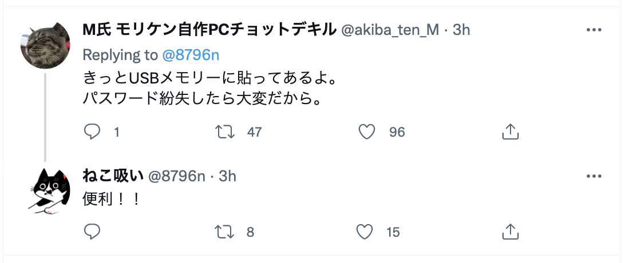Click the 3h timestamp on akiba_ten_M's tweet

tap(461, 30)
